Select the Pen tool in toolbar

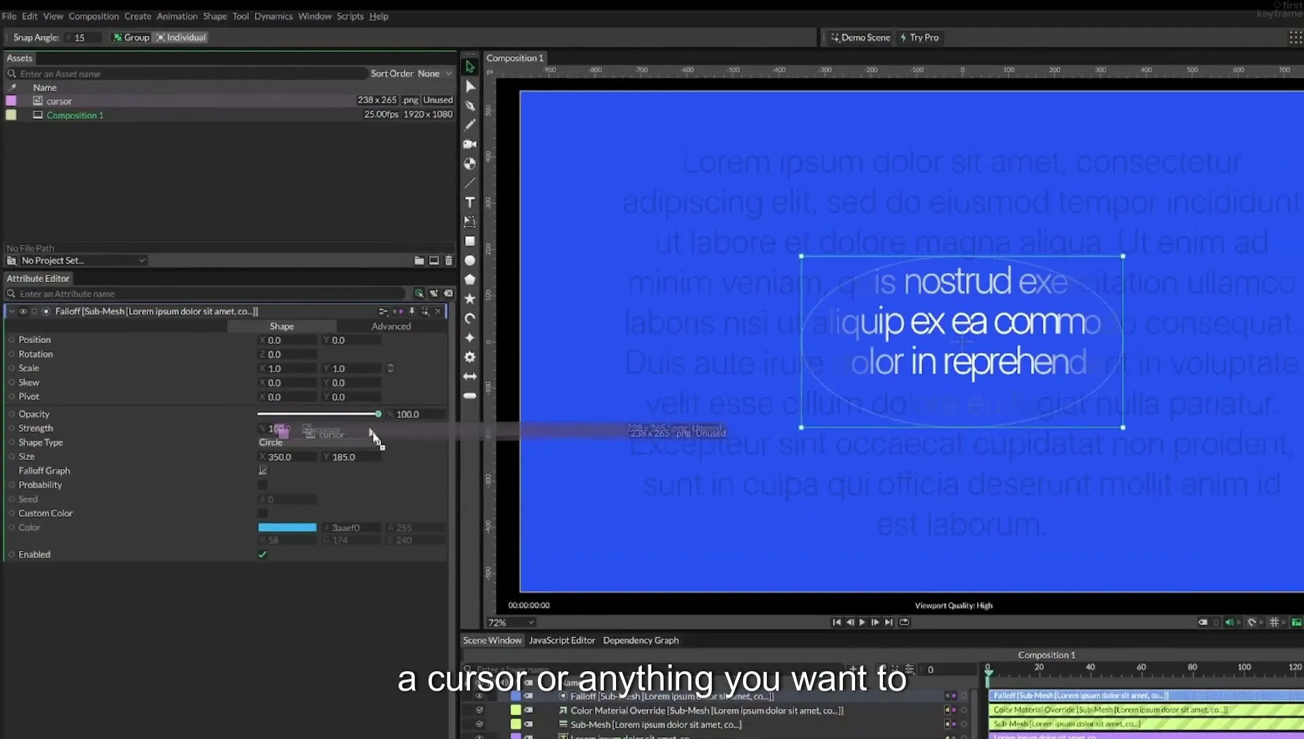[x=469, y=105]
